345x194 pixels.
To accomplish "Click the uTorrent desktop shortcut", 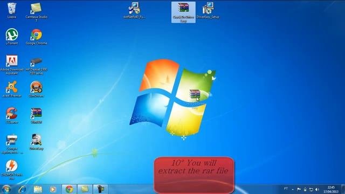I will click(x=12, y=37).
